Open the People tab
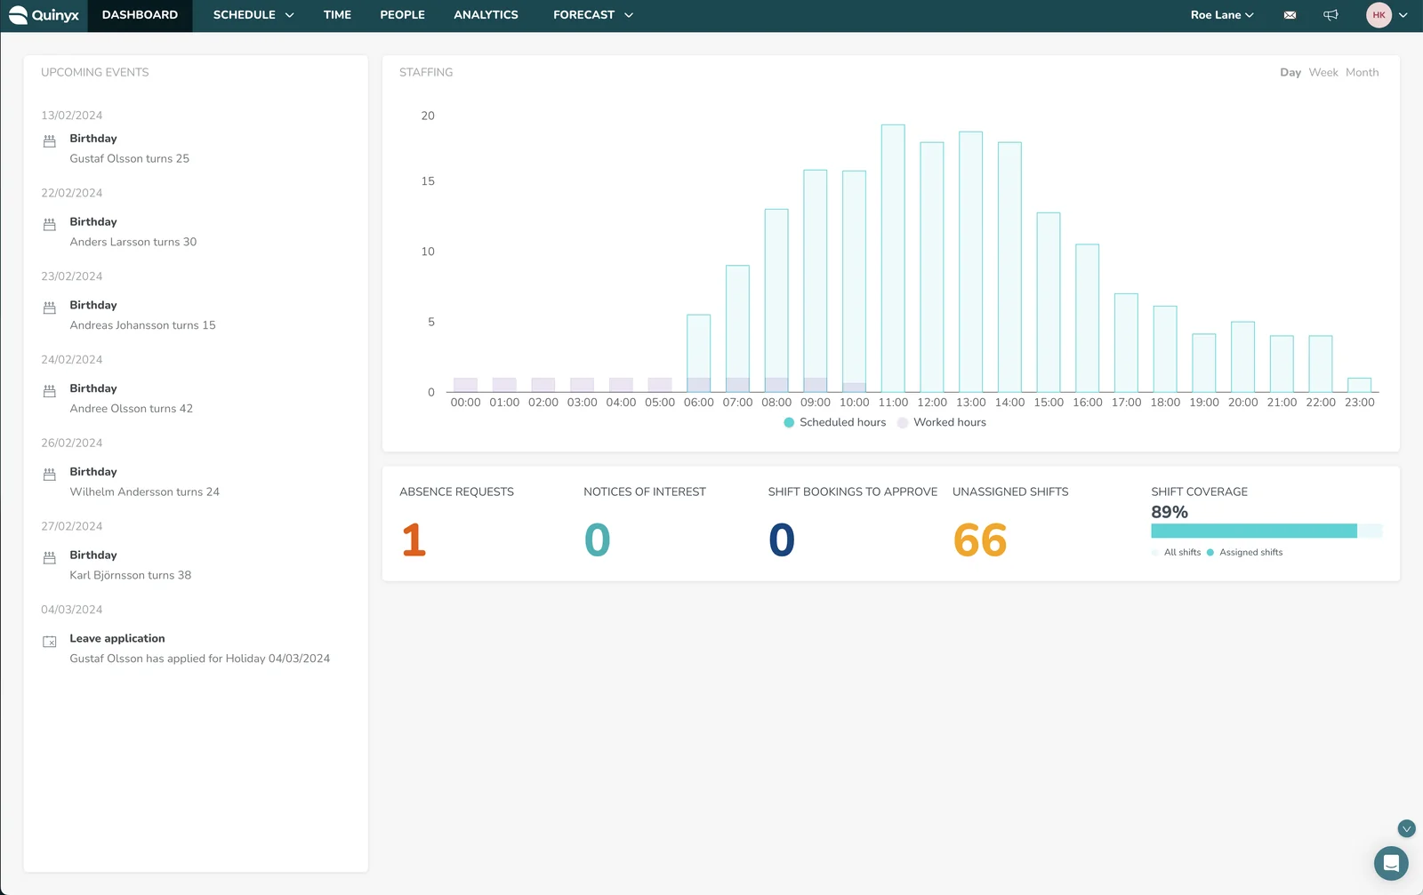The image size is (1423, 895). coord(402,15)
